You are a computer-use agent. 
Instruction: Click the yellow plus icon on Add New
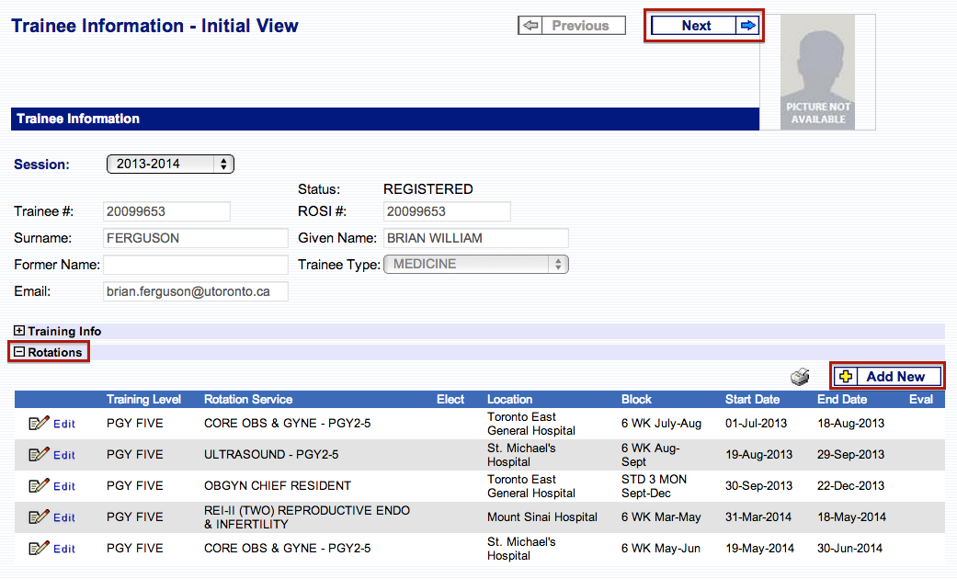[846, 377]
